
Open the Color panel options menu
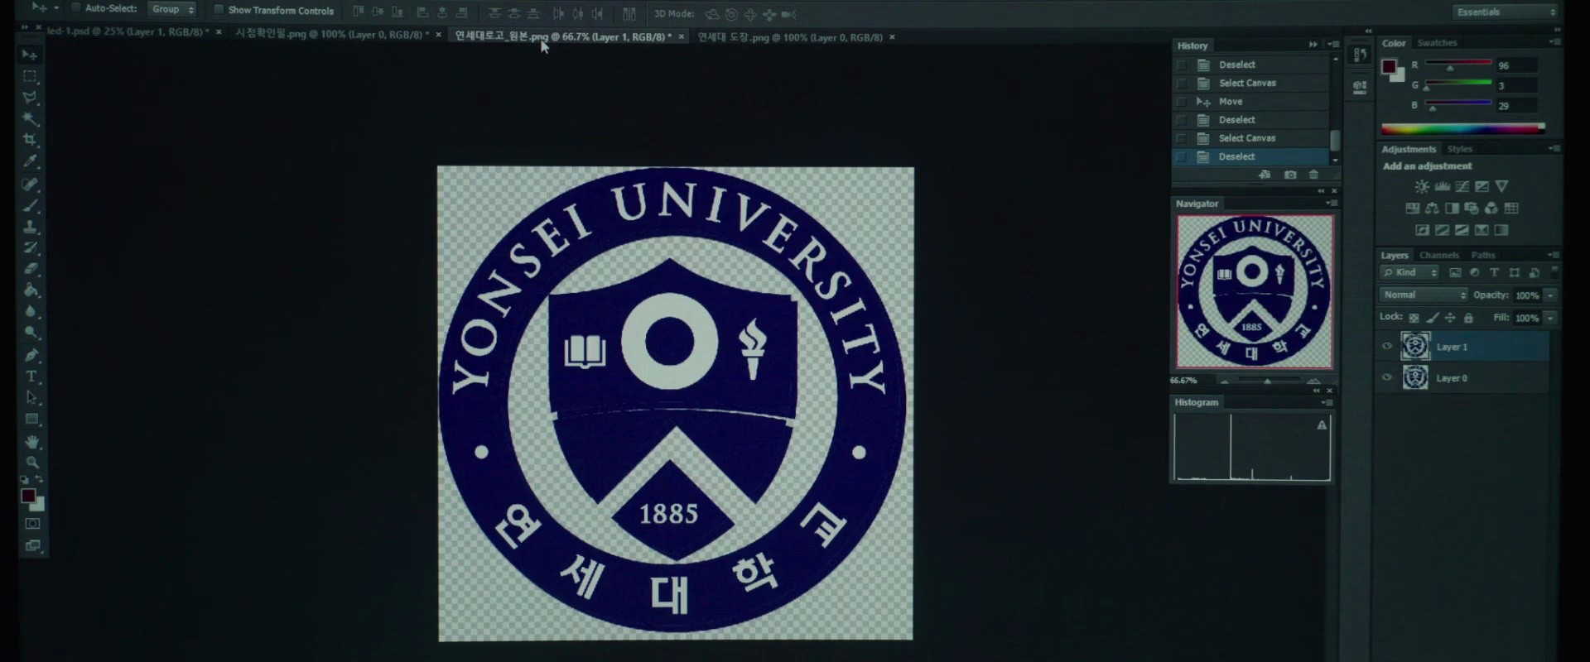1554,42
